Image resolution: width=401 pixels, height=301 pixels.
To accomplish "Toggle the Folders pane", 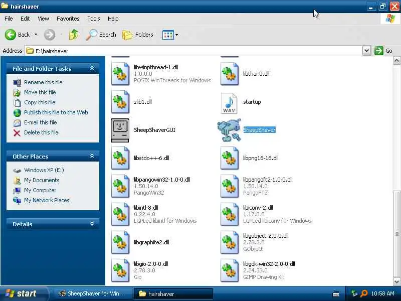I will (138, 35).
